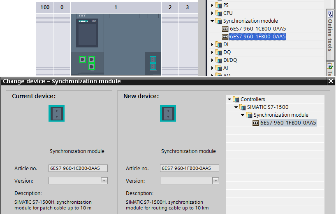Open the Version dropdown under New device

point(216,181)
